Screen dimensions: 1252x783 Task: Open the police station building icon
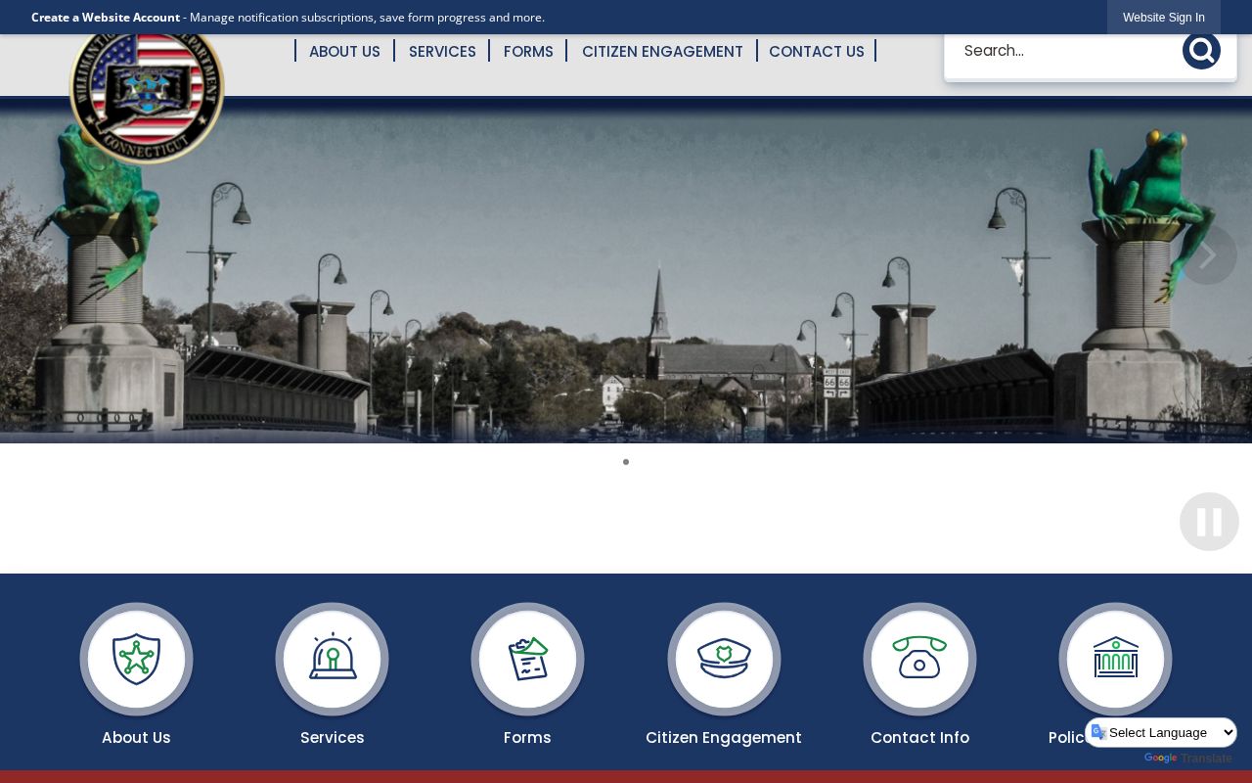click(x=1115, y=659)
